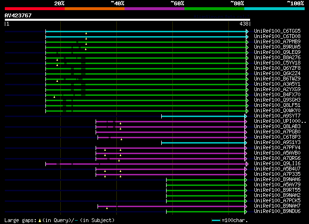Select the label UniRef100_B9RT55
Image resolution: width=309 pixels, height=224 pixels.
(x=277, y=190)
